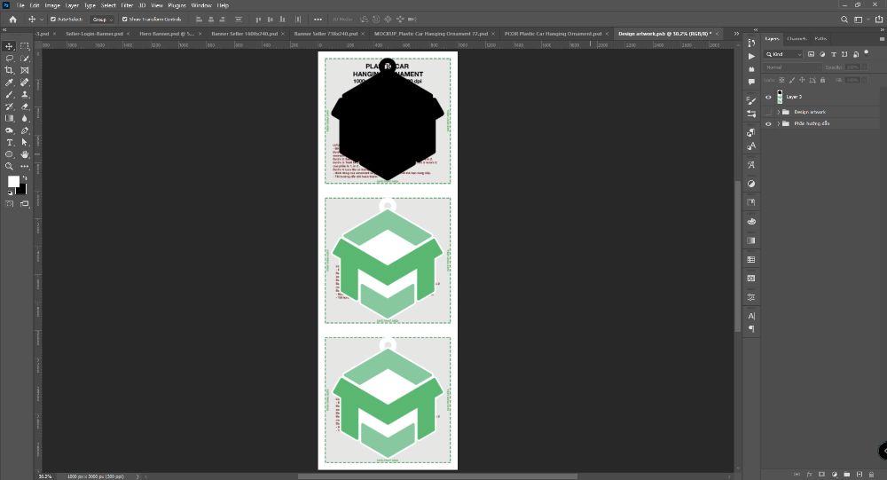Open more align options three dots
Viewport: 887px width, 480px height.
pos(318,20)
